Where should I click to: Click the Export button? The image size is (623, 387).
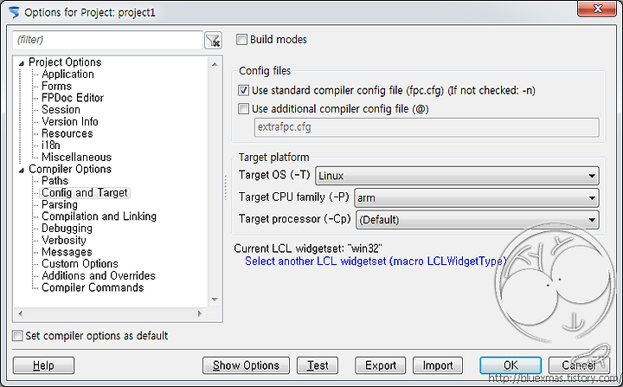(380, 365)
